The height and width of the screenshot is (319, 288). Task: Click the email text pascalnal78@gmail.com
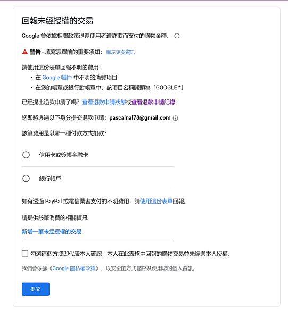coord(140,118)
